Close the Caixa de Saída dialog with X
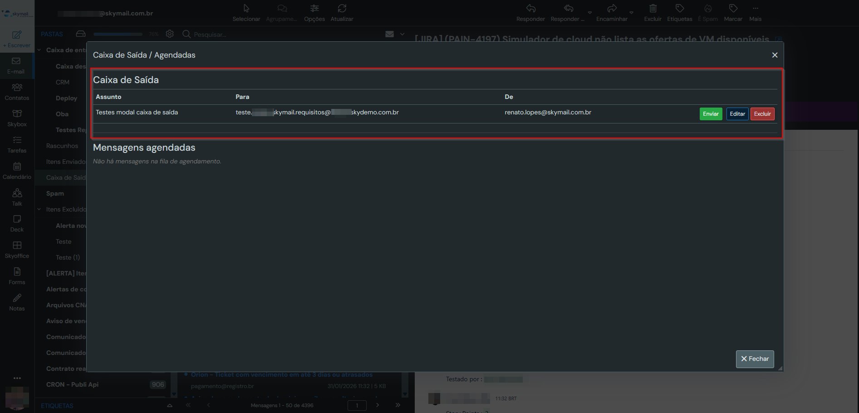The height and width of the screenshot is (413, 859). pyautogui.click(x=775, y=55)
